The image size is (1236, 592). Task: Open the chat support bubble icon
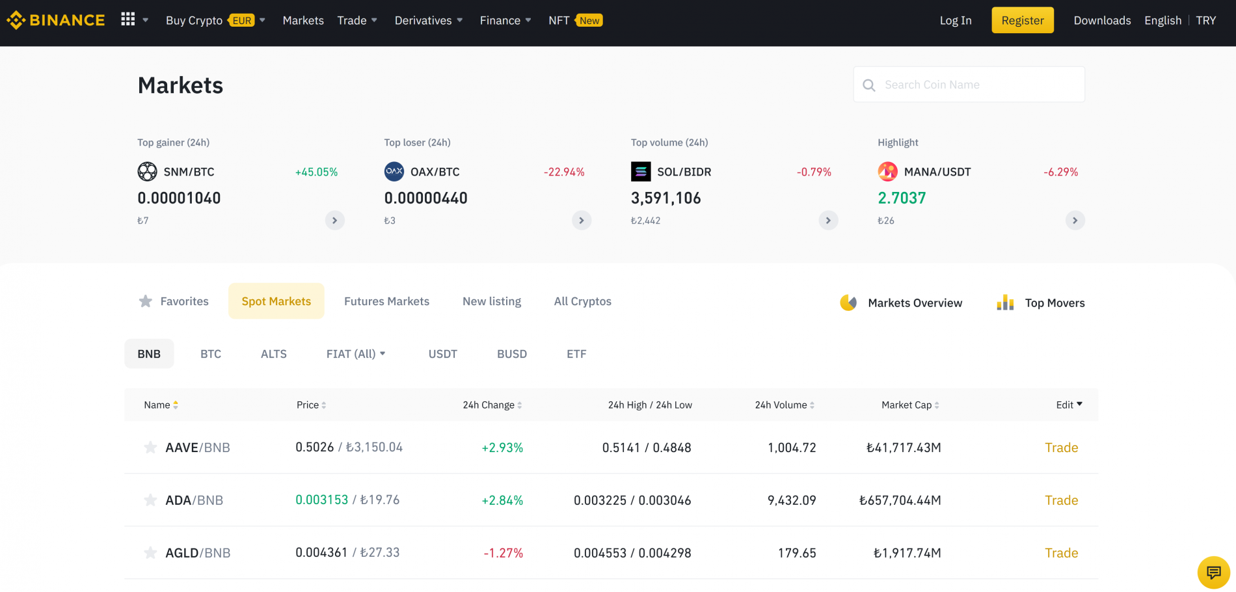[1213, 572]
